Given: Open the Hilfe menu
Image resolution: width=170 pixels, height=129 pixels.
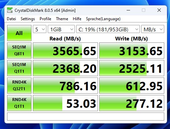Looking at the screenshot, I should [77, 19].
